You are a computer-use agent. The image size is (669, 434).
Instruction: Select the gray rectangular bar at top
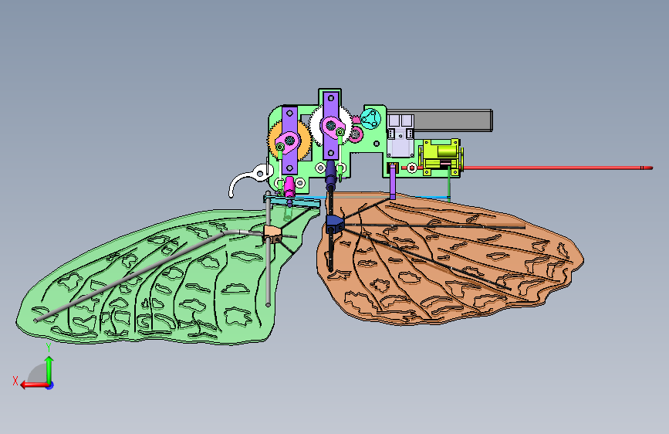[452, 120]
